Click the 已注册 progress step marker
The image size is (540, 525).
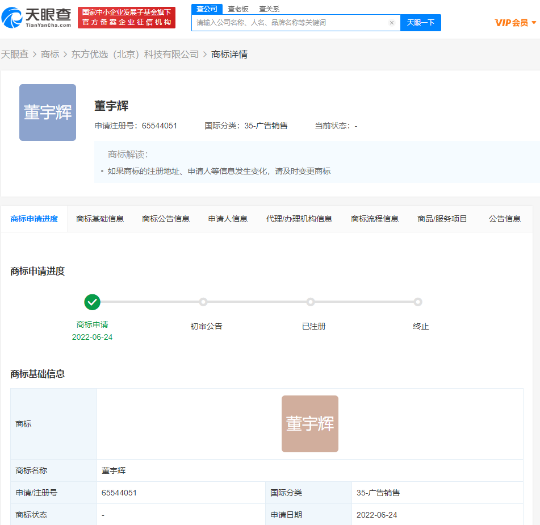pos(311,302)
